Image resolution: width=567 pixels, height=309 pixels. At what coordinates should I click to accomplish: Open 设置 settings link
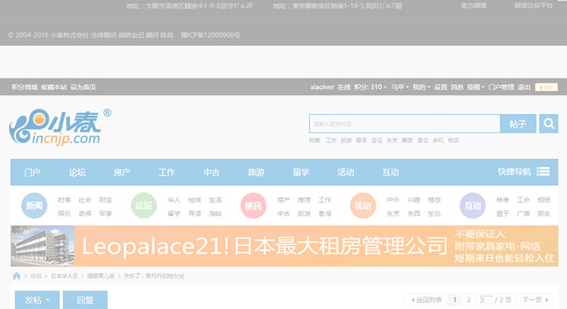tap(441, 87)
